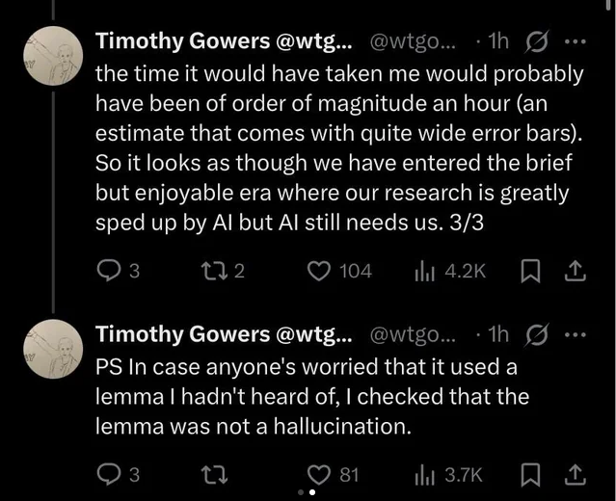View analytics showing 4.2K views
Image resolution: width=616 pixels, height=501 pixels.
pos(422,272)
